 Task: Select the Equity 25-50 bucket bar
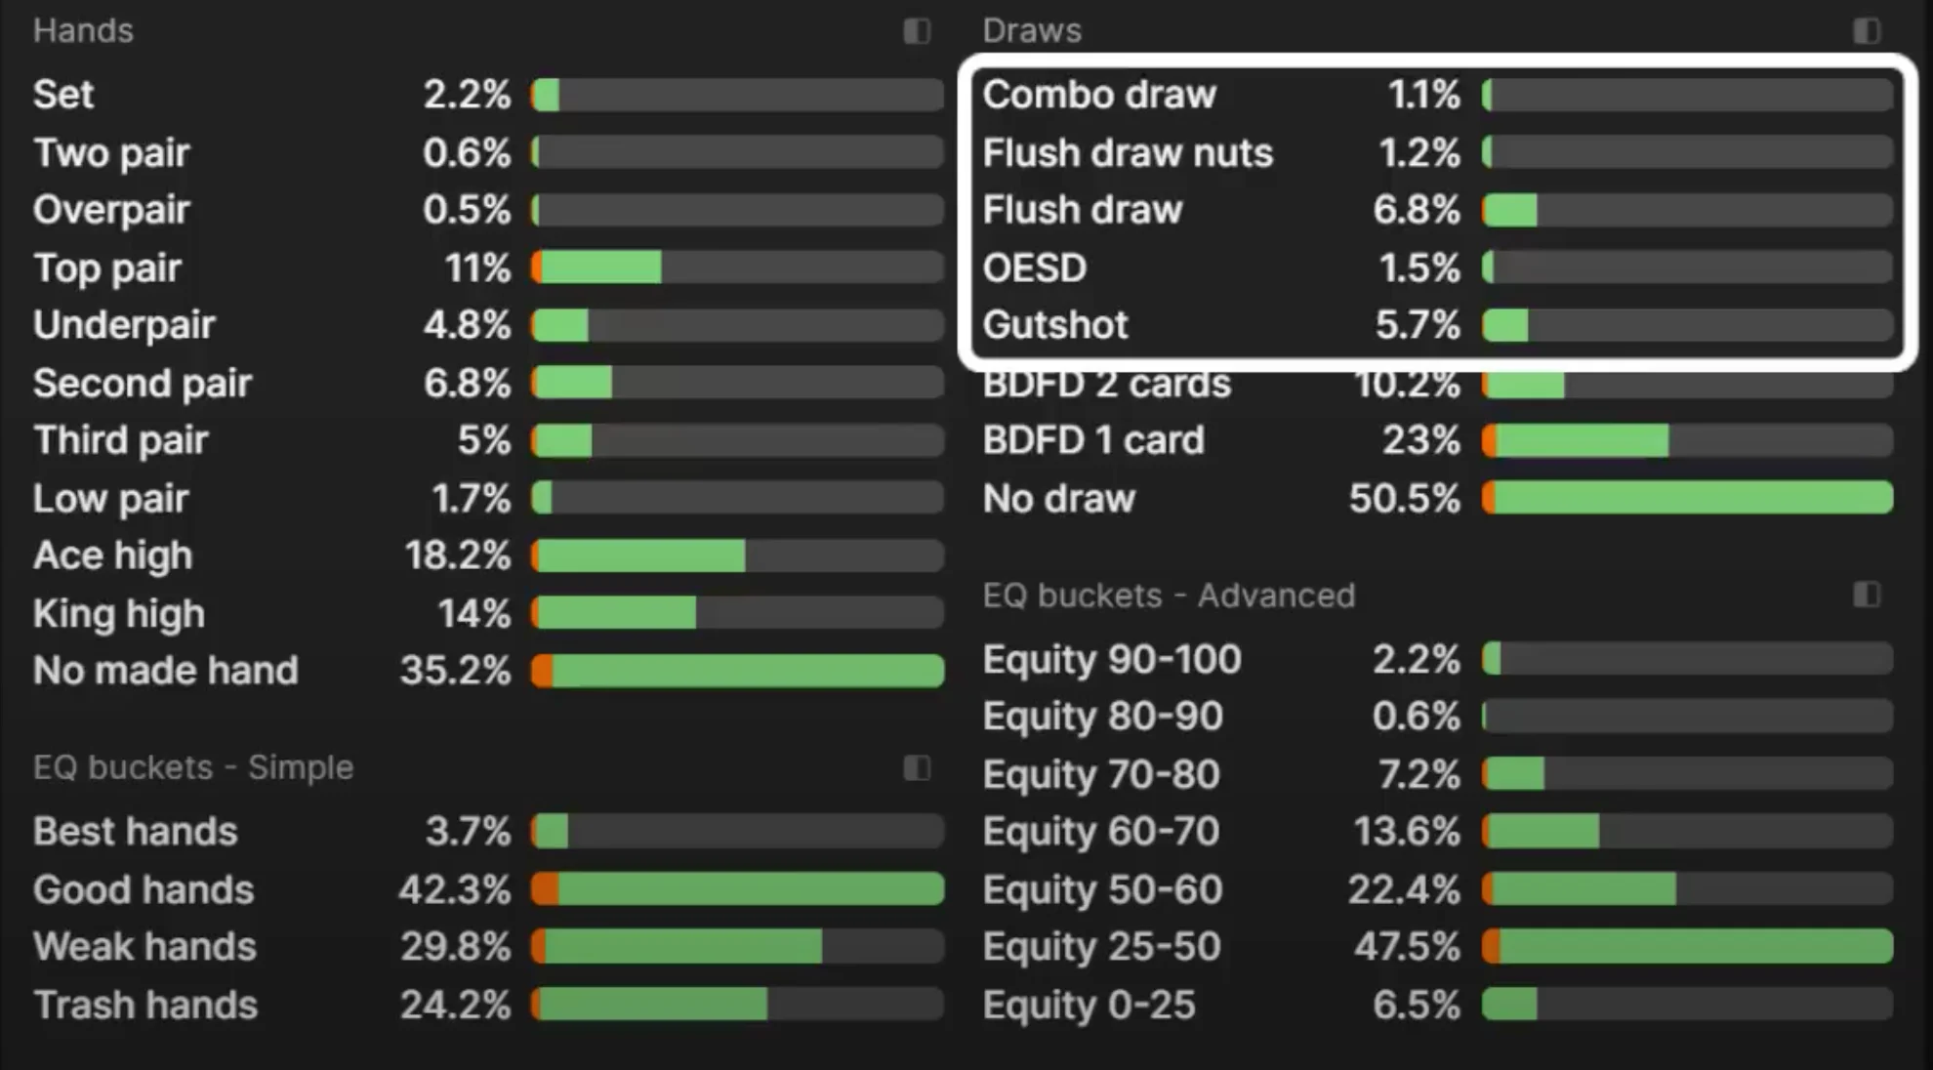pyautogui.click(x=1687, y=946)
